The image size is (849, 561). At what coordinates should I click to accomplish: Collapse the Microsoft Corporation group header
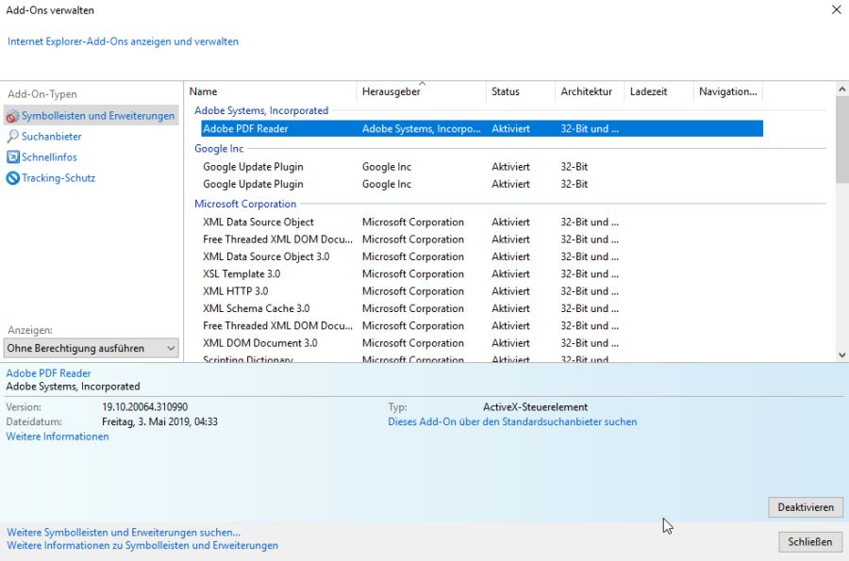[245, 204]
